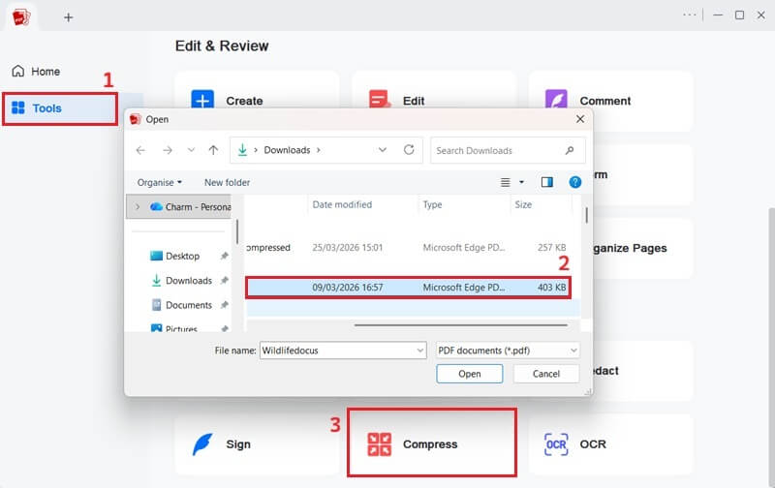Go back in the Open dialog
Image resolution: width=775 pixels, height=488 pixels.
pyautogui.click(x=140, y=150)
